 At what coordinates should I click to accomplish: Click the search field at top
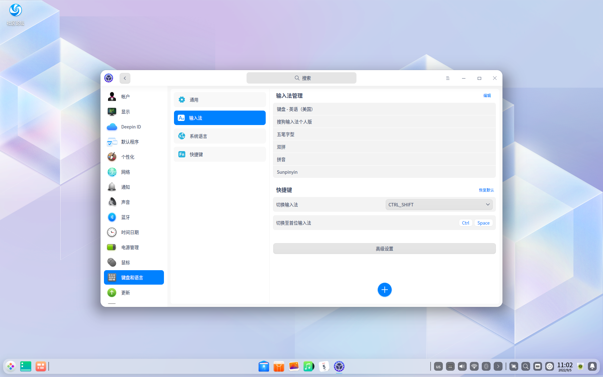tap(301, 78)
